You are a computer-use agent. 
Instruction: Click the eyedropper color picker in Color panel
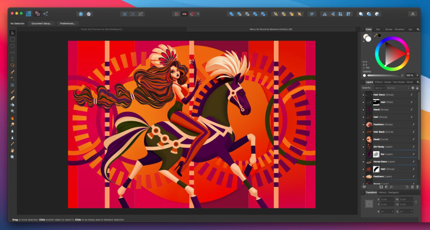[x=375, y=35]
